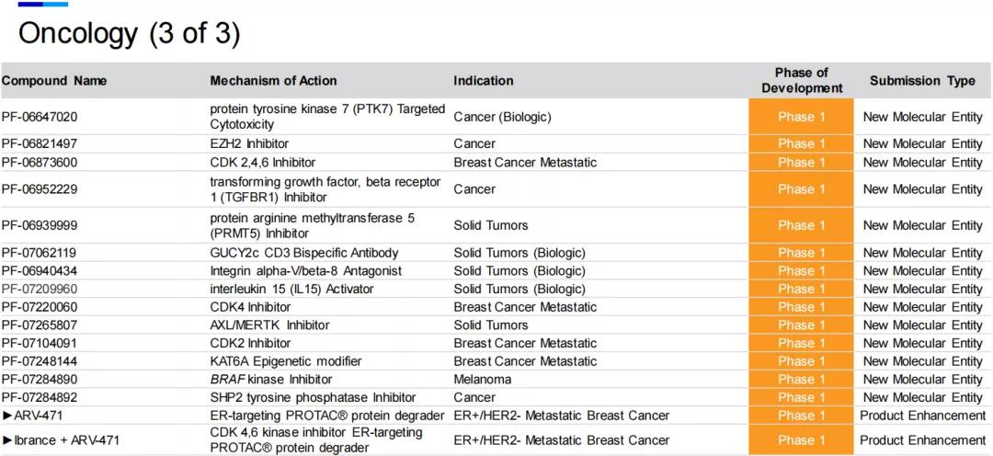Select the Phase of Development header
The height and width of the screenshot is (456, 993).
[x=801, y=81]
